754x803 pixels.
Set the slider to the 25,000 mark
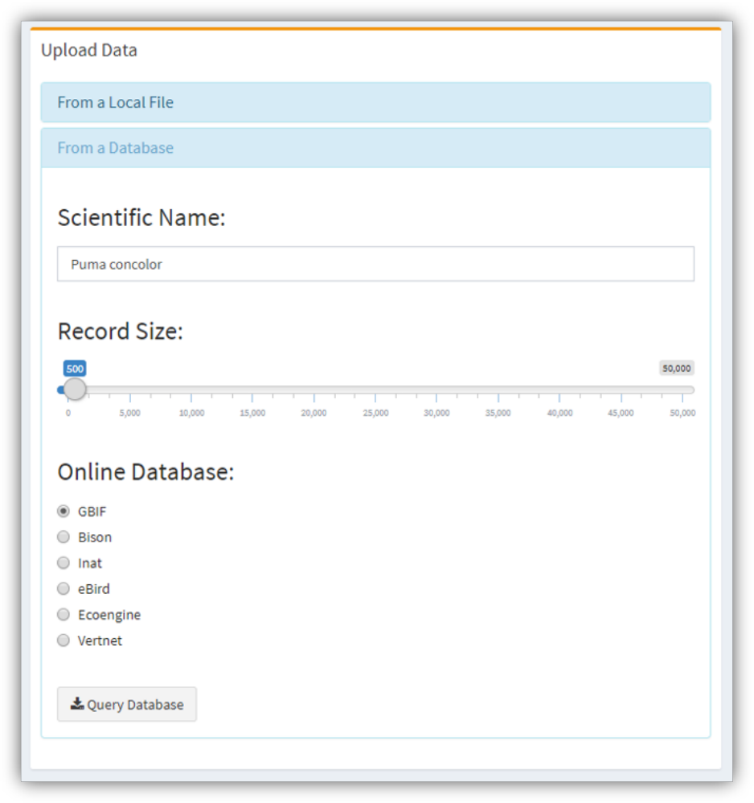pyautogui.click(x=375, y=390)
